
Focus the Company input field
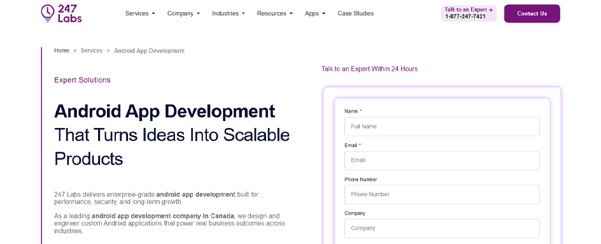coord(442,228)
